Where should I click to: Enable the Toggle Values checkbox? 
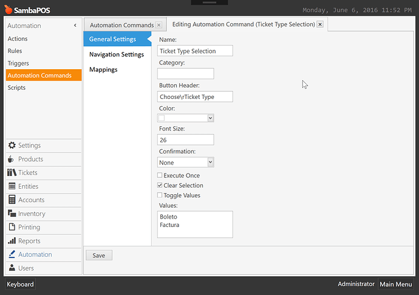pos(160,195)
